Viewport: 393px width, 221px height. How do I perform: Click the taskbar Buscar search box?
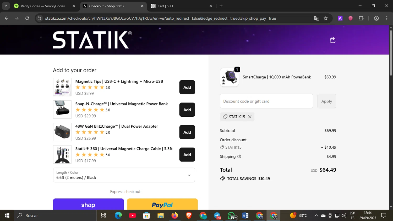(55, 215)
